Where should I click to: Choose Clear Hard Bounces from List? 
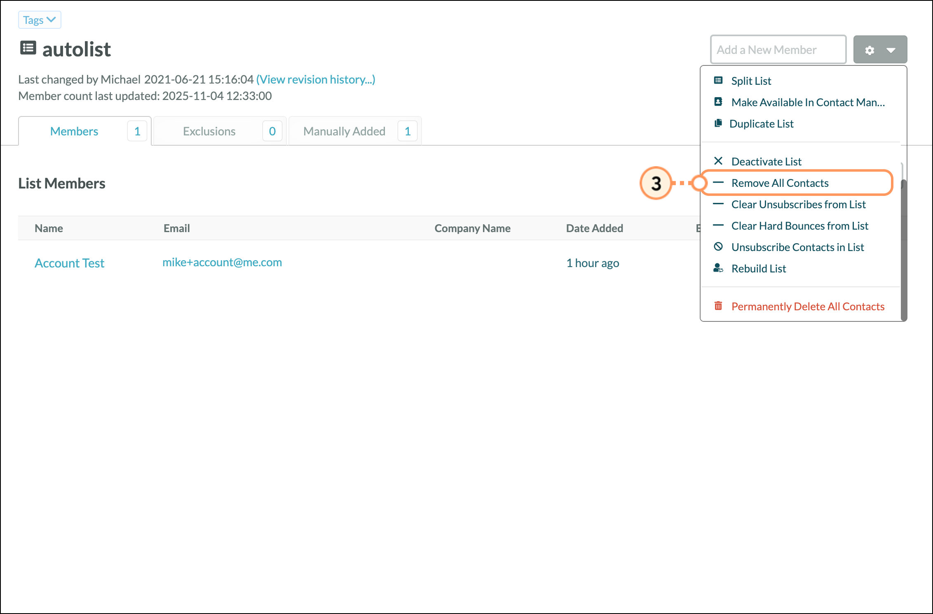799,226
